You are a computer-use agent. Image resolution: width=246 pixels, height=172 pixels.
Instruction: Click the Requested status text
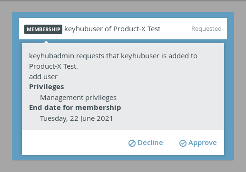click(x=207, y=29)
